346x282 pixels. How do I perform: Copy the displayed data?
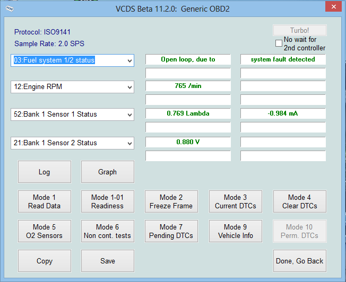(x=45, y=261)
